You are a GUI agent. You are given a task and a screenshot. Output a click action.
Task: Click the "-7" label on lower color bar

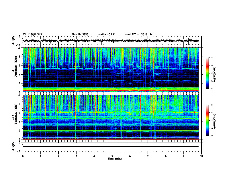pos(212,136)
